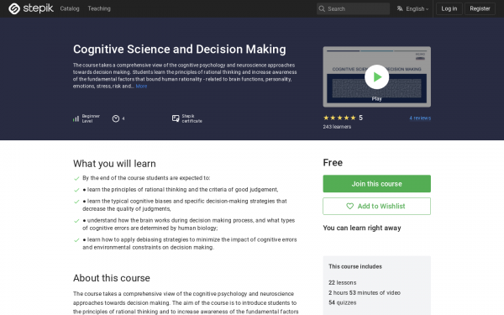This screenshot has width=504, height=315.
Task: Click the Register button
Action: tap(480, 8)
